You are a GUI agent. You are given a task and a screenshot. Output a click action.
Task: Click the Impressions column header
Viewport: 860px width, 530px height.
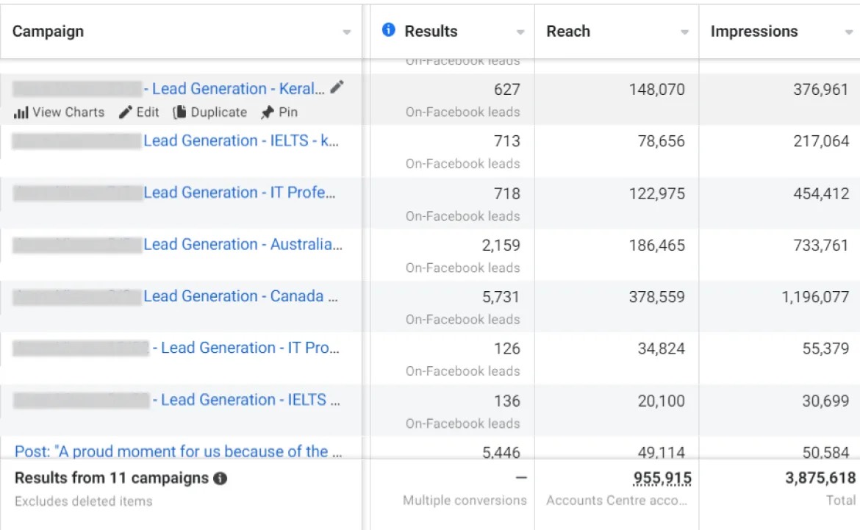(753, 32)
